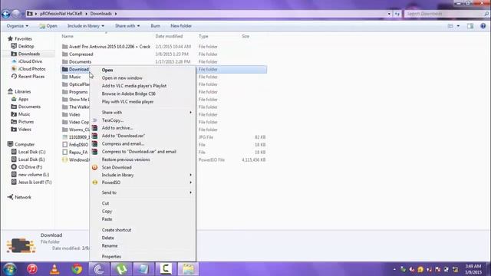The height and width of the screenshot is (276, 491).
Task: Expand Include in library context submenu
Action: (143, 175)
